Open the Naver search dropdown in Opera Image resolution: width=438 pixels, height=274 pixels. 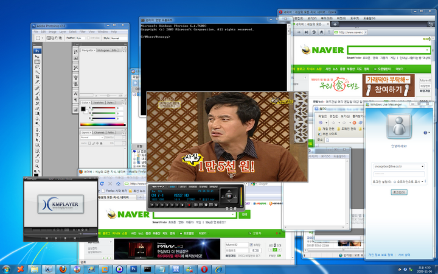coord(427,50)
